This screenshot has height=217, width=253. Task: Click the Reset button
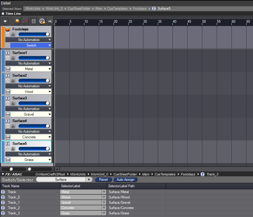tap(103, 180)
